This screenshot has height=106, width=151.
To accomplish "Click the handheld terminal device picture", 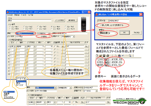I will pyautogui.click(x=83, y=24).
